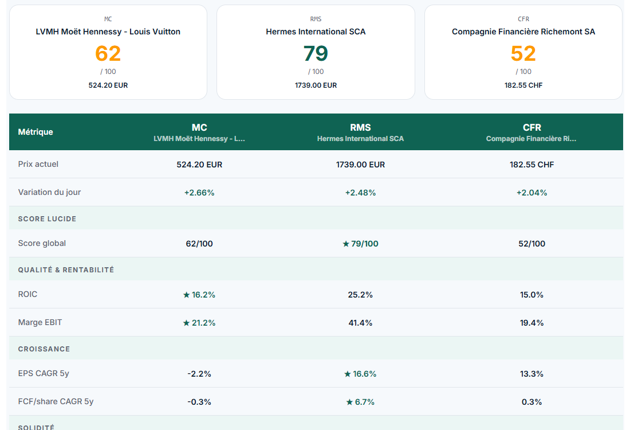Click the ROIC row label
The width and height of the screenshot is (630, 430).
[27, 295]
